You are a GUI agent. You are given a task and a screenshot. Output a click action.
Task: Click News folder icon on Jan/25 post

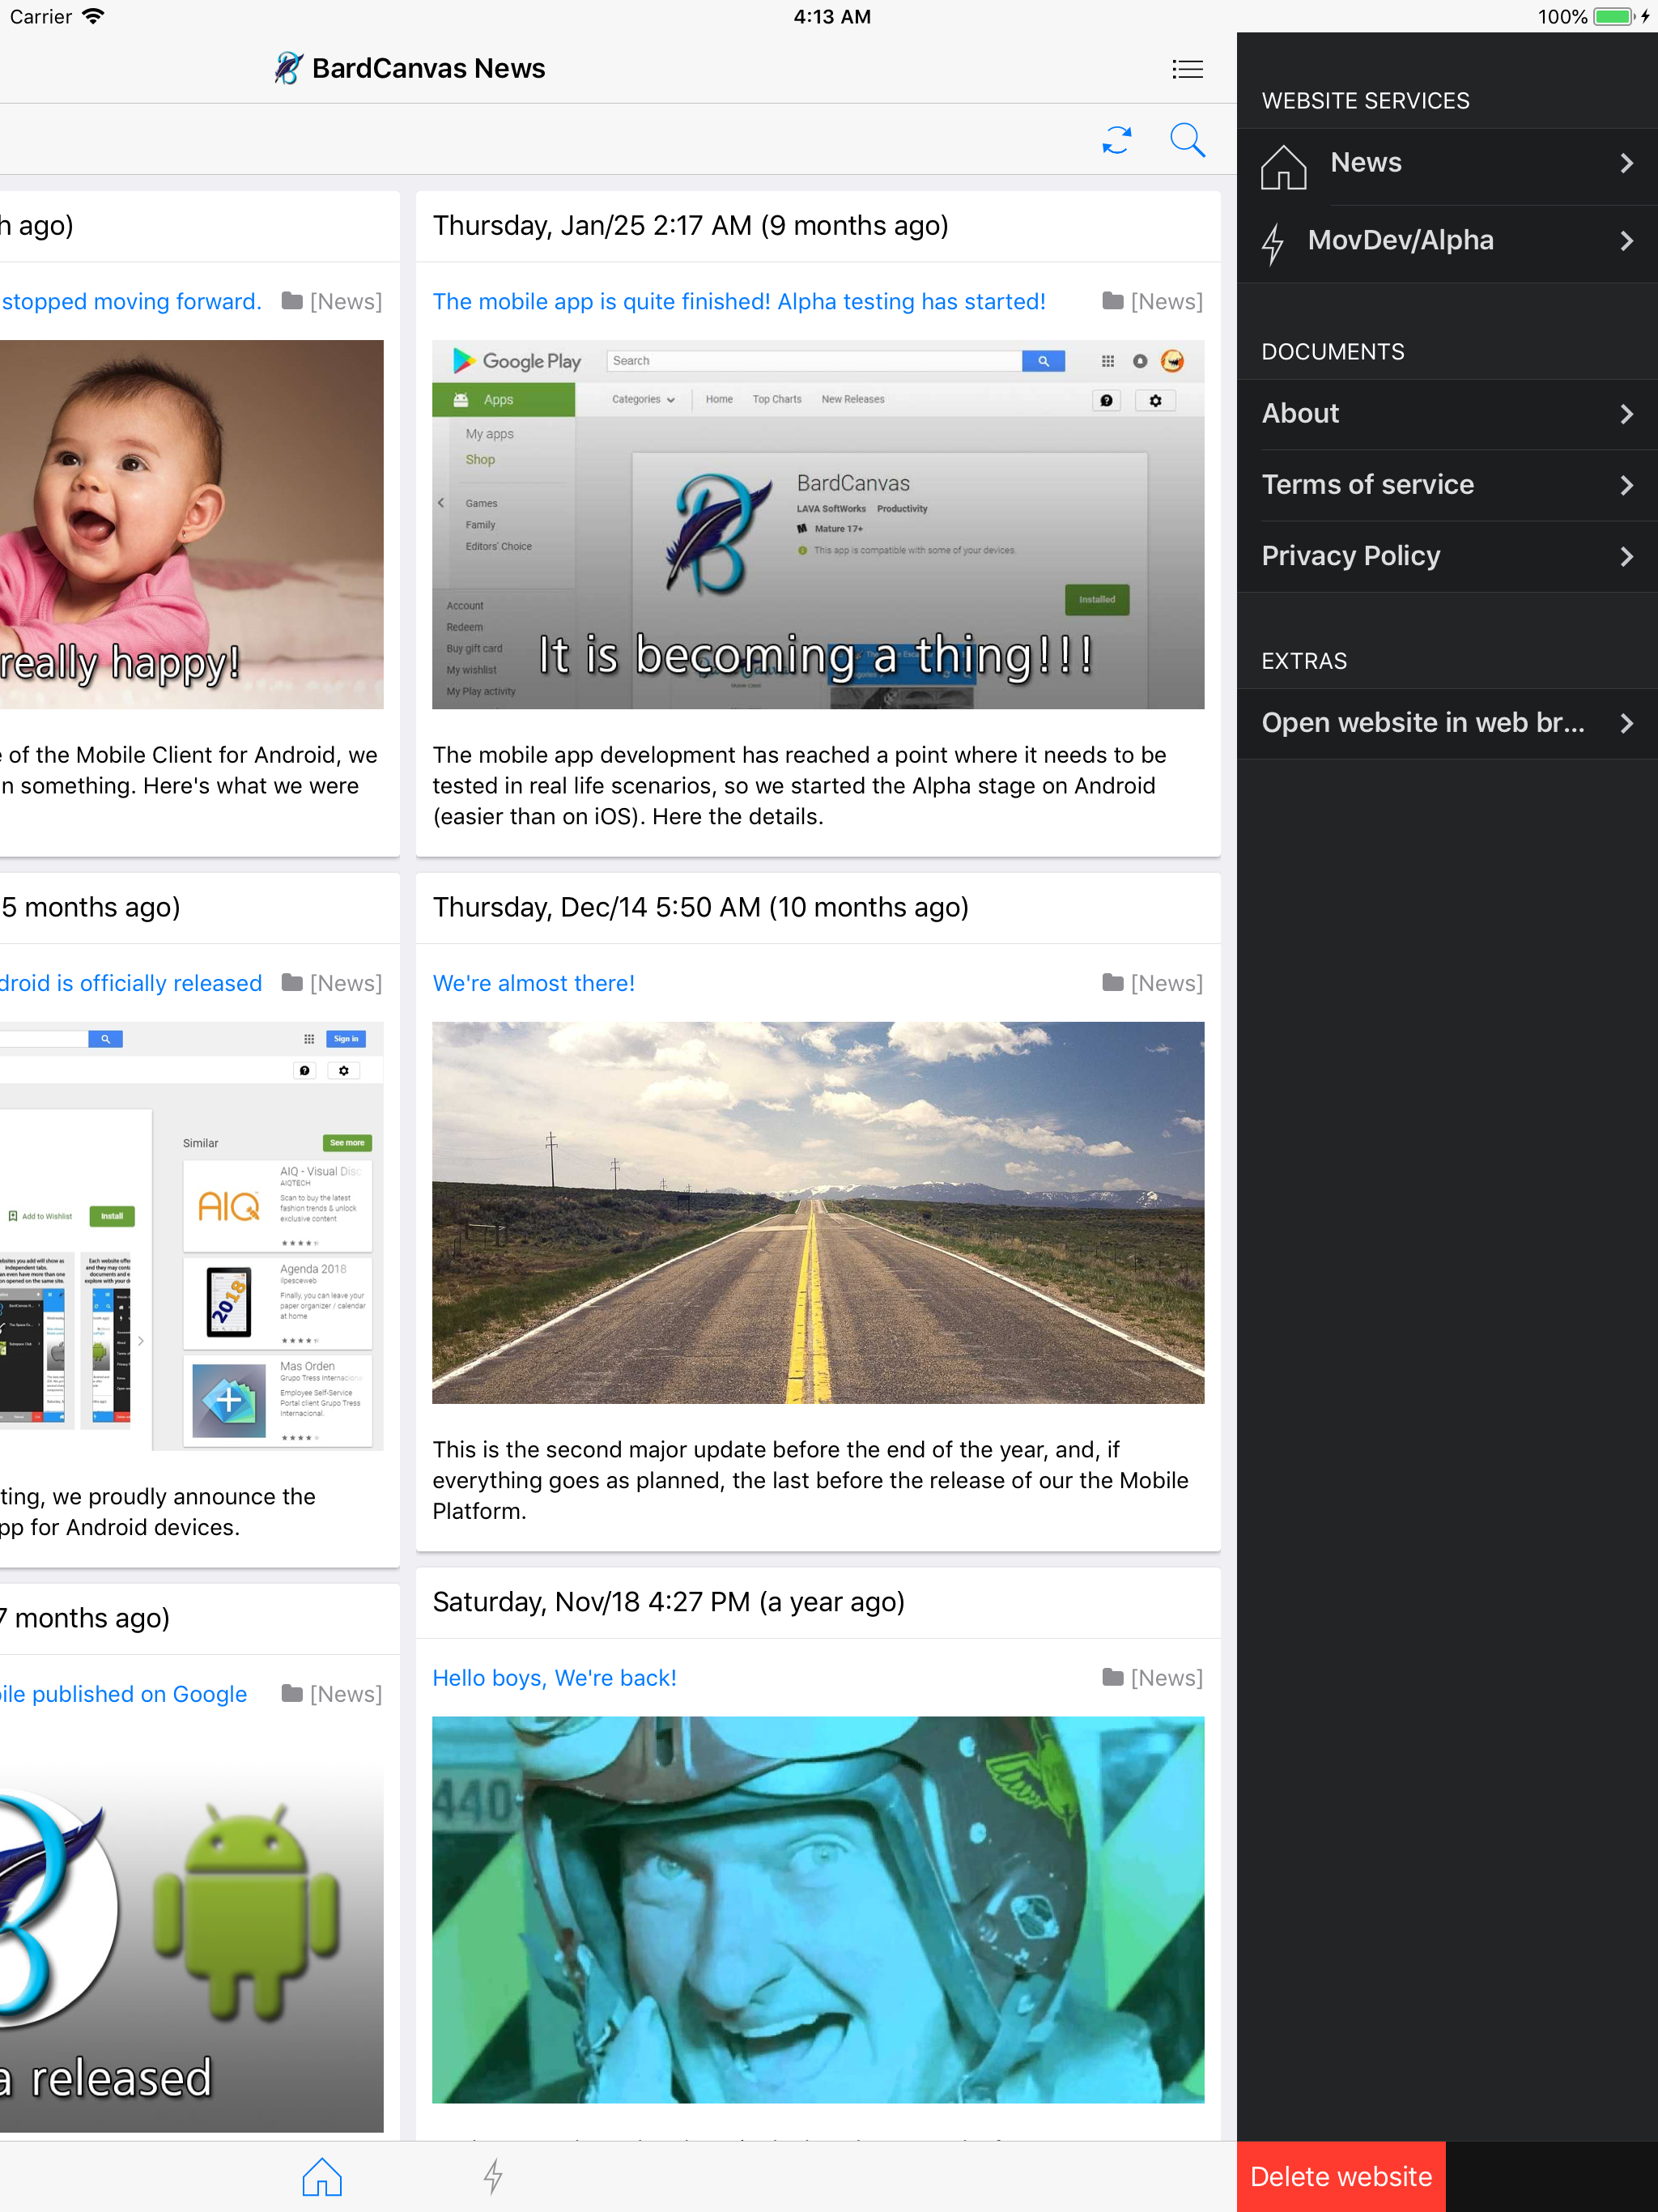(1112, 301)
